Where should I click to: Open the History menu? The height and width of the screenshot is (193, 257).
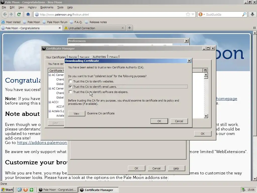tap(32, 7)
